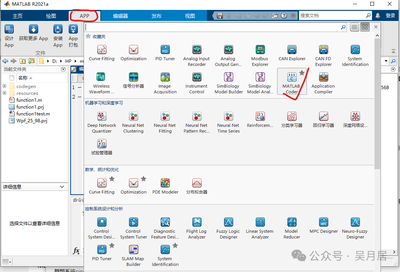Click the 搜索文档 search box
This screenshot has height=272, width=400.
333,16
